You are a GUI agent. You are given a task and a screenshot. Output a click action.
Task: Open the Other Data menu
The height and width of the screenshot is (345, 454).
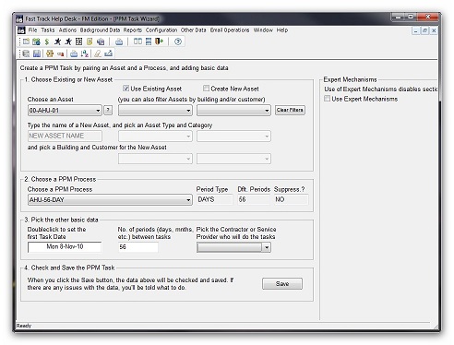pos(194,30)
